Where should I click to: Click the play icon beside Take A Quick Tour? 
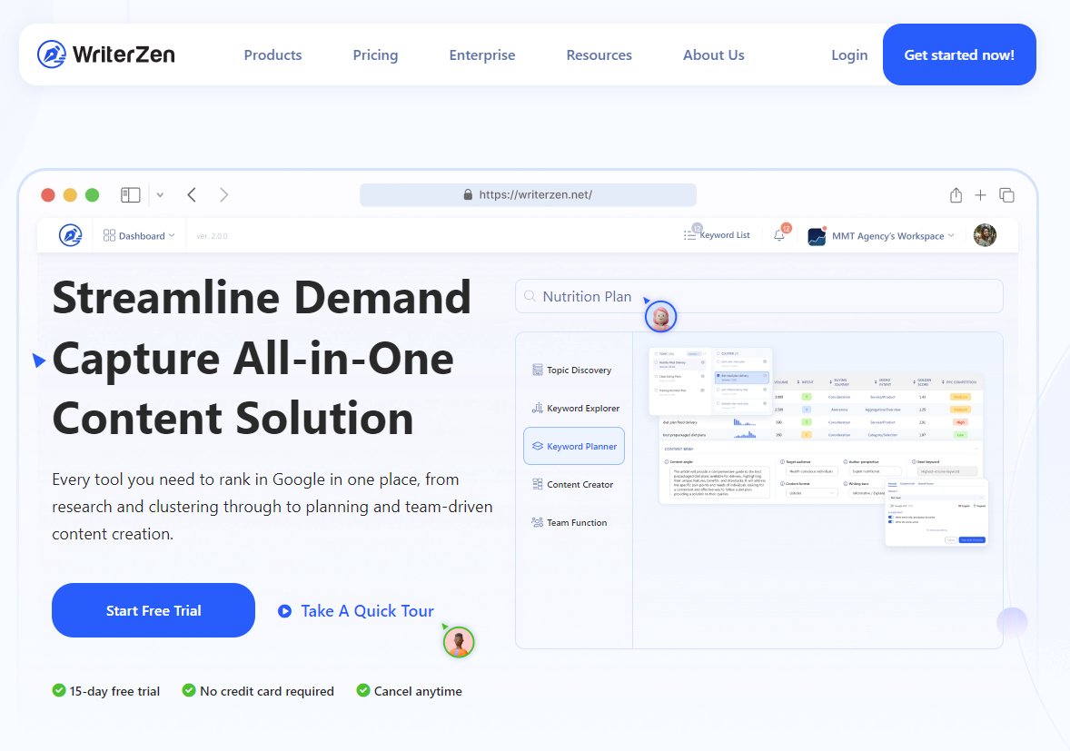pos(284,611)
